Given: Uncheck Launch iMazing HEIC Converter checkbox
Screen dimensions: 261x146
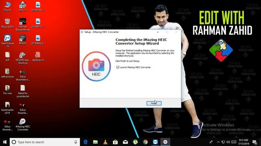Looking at the screenshot, I should click(x=117, y=67).
